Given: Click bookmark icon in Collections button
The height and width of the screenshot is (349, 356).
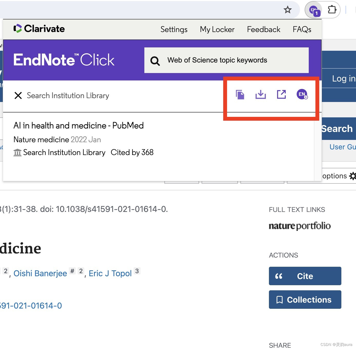Looking at the screenshot, I should point(279,300).
